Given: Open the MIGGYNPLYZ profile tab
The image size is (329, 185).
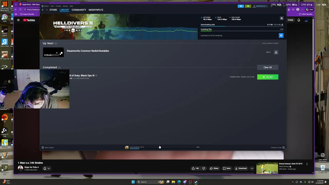Looking at the screenshot, I should click(96, 10).
